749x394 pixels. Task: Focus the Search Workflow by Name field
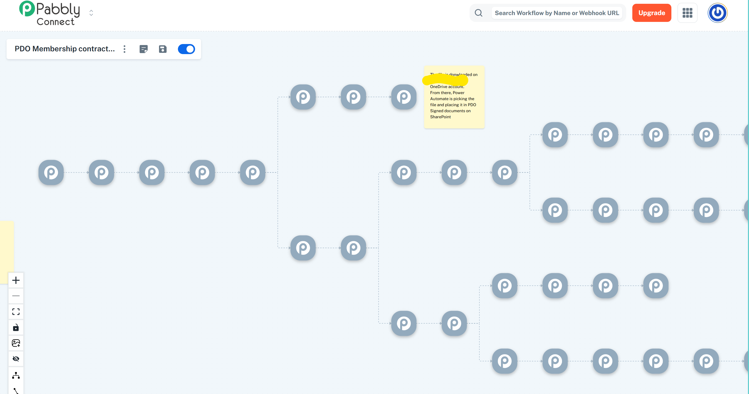(556, 13)
